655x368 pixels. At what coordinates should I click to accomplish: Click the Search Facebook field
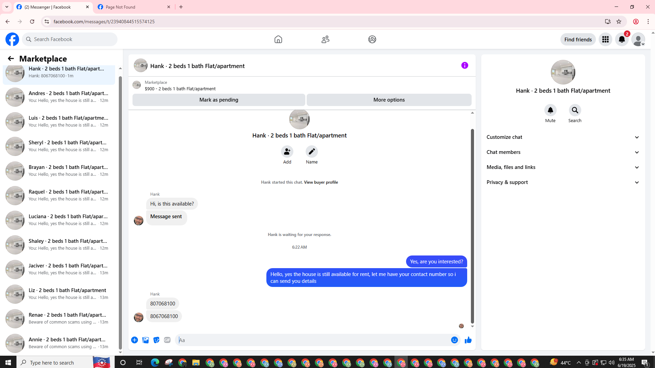tap(70, 39)
